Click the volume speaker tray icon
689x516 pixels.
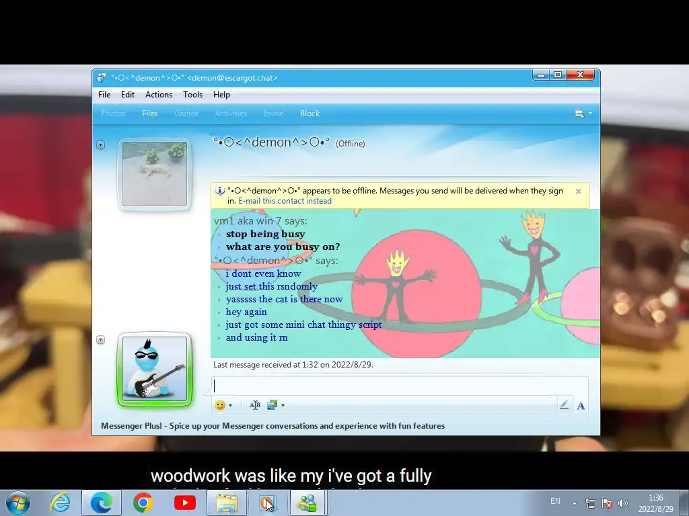click(622, 503)
